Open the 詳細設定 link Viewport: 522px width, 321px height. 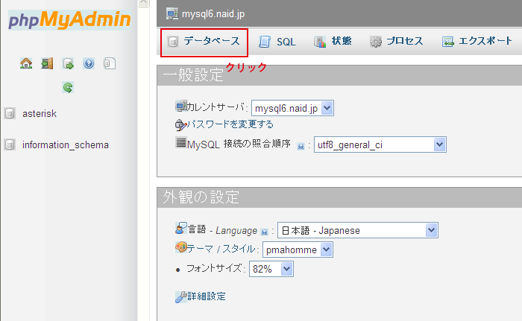(x=207, y=296)
